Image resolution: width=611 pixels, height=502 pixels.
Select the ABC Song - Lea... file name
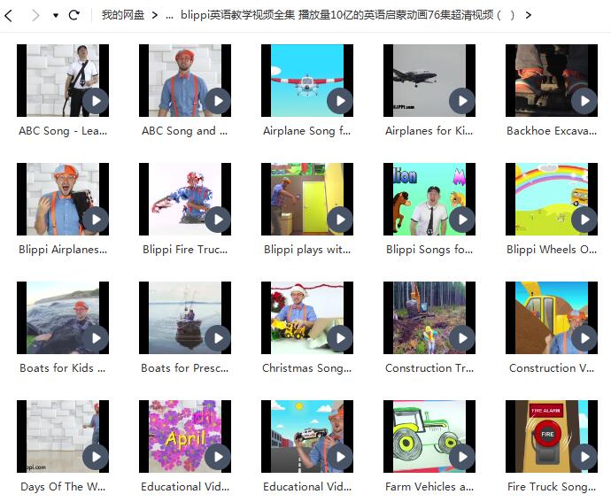click(63, 131)
